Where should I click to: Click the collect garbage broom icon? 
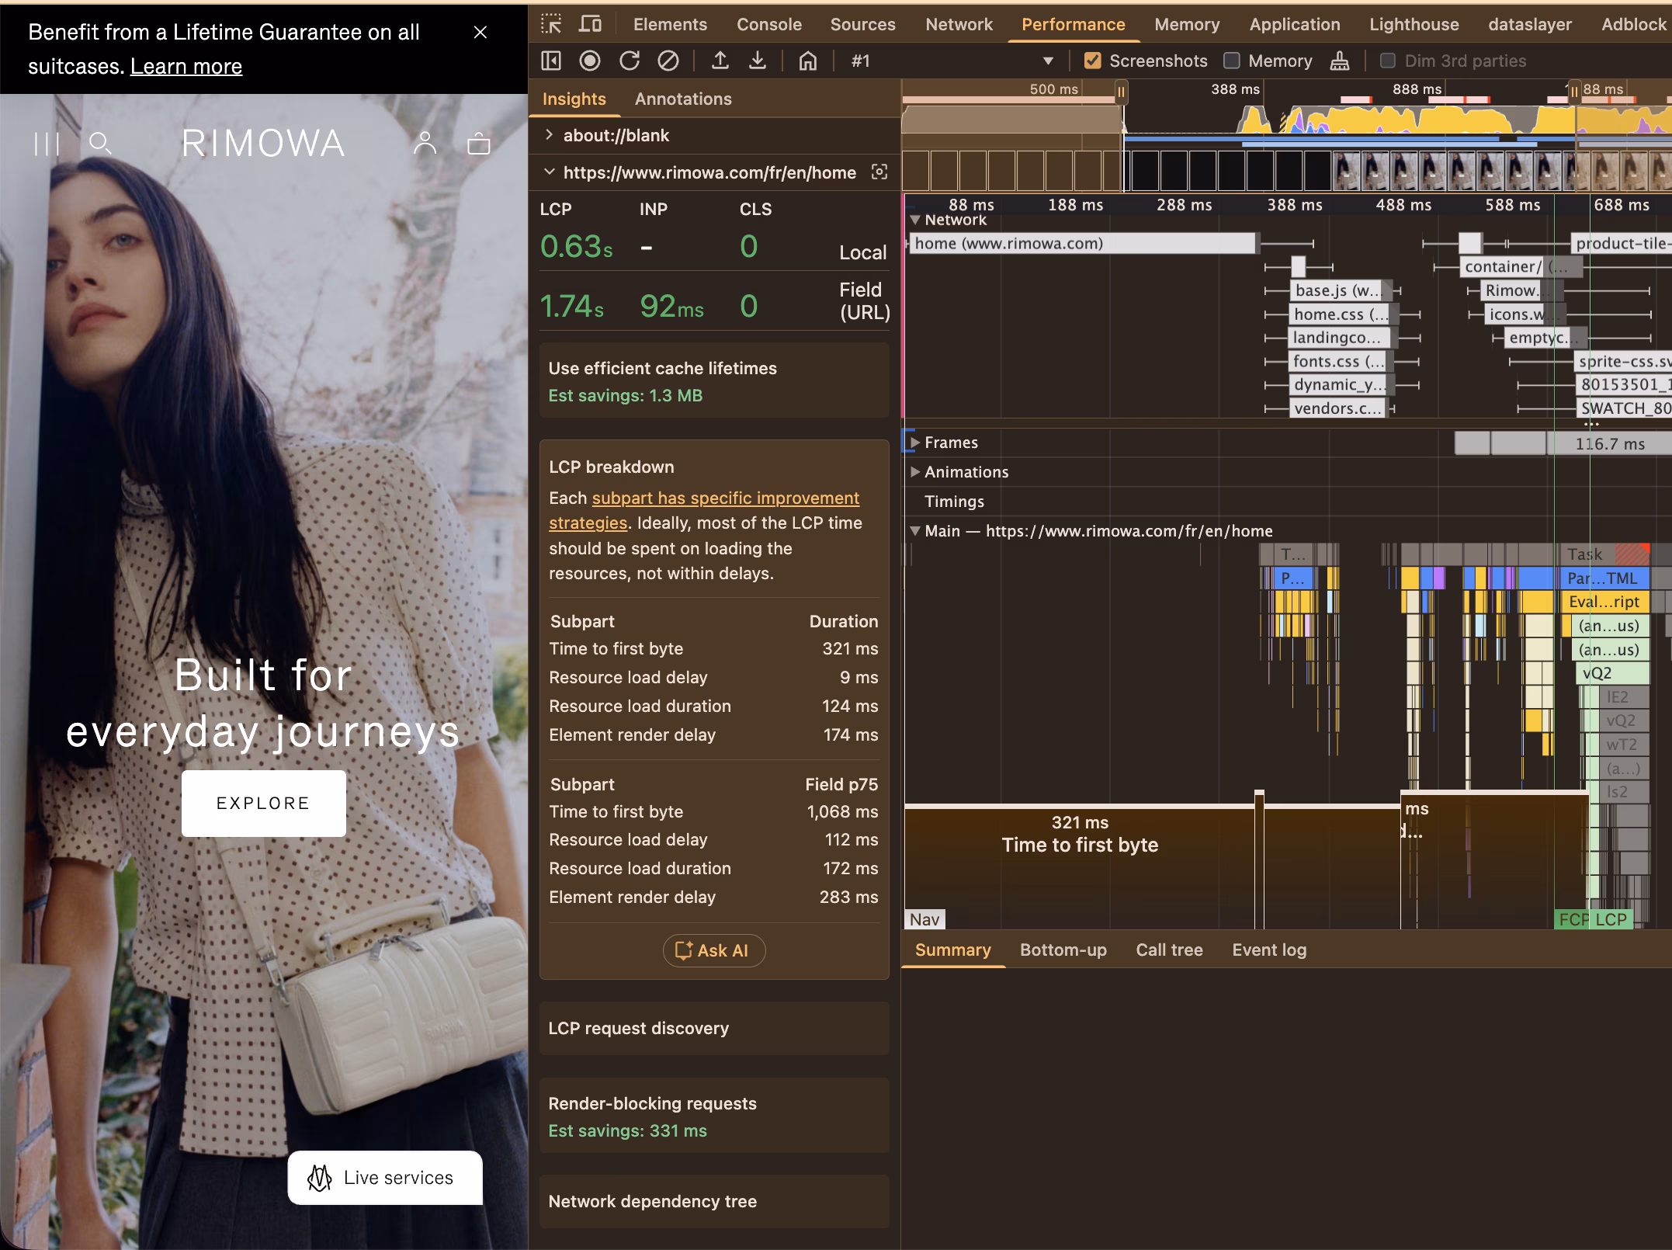1340,61
